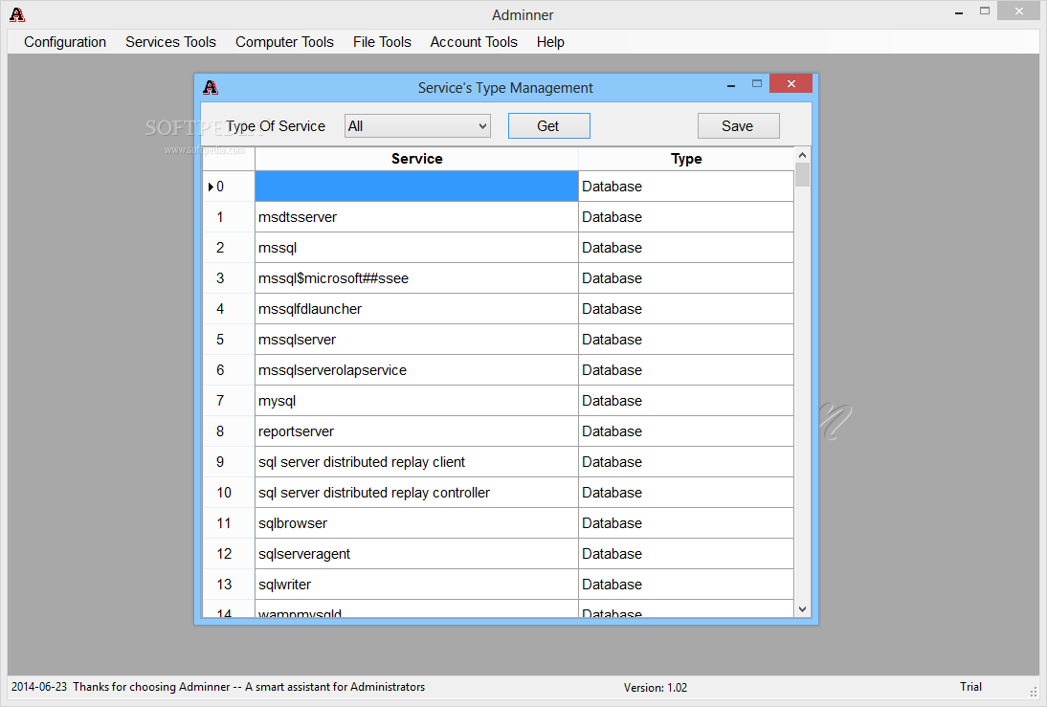The image size is (1047, 707).
Task: Select the reportserver service cell
Action: [416, 431]
